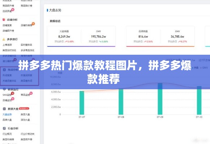
Task: Click the 行业分析 section icon
Action: [x=4, y=128]
